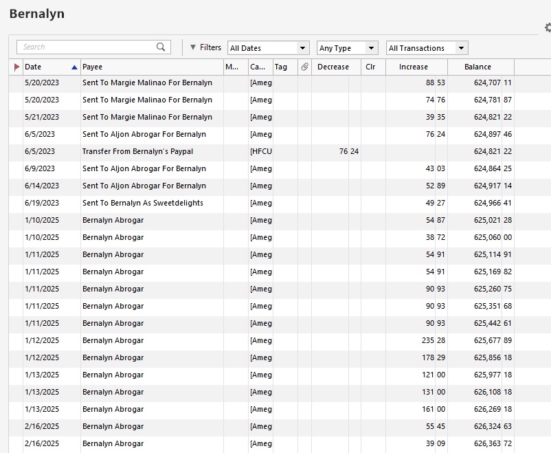Expand the Any Type filter dropdown
Viewport: 551px width, 453px height.
point(348,48)
